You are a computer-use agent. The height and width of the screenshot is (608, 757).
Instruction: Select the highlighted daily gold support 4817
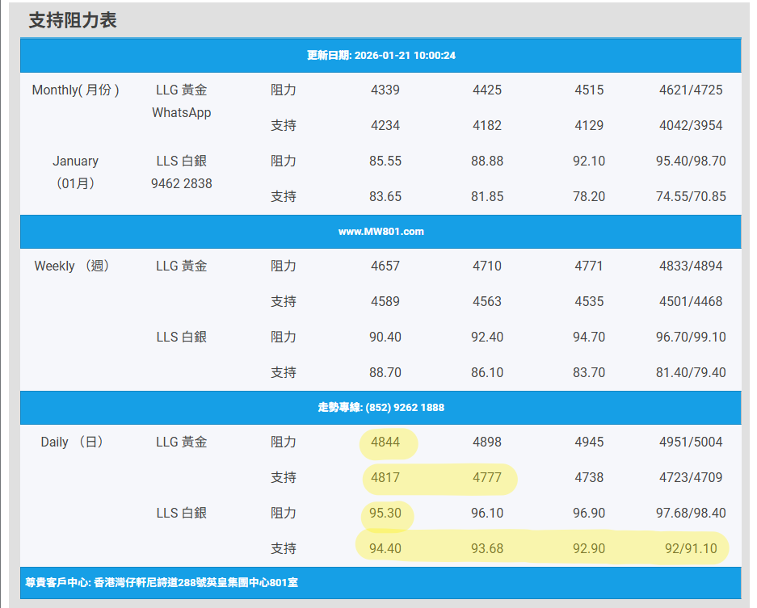point(385,478)
